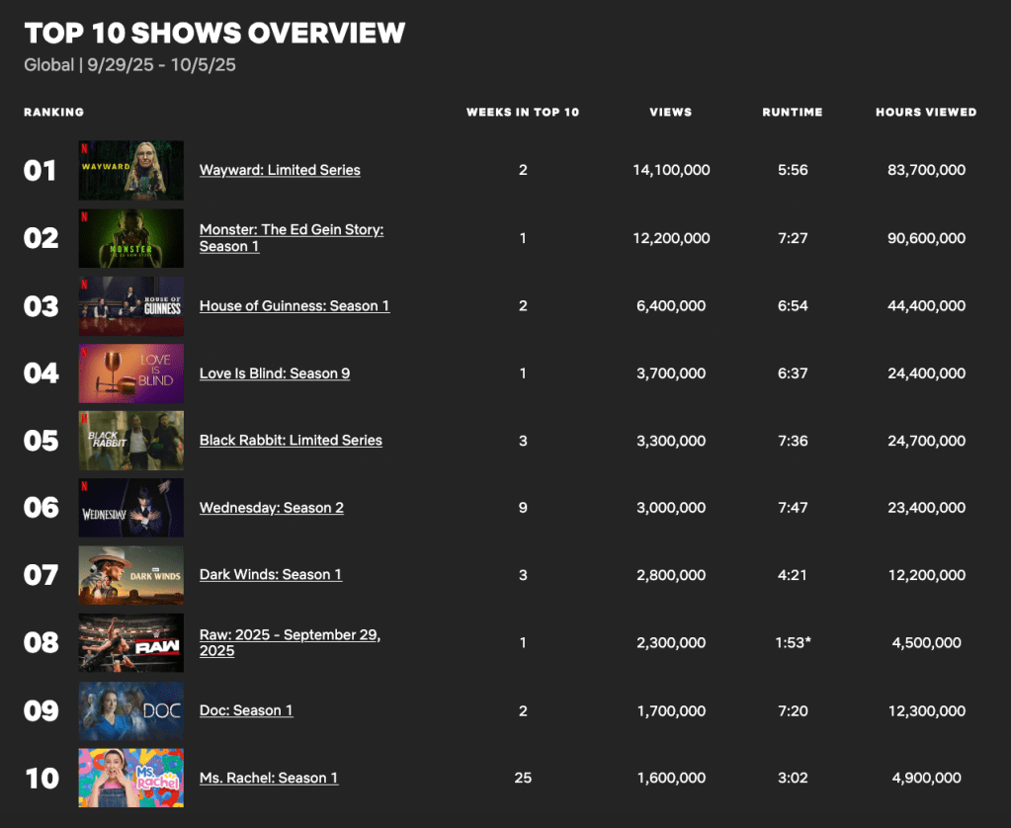1011x828 pixels.
Task: Click the Wayward poster thumbnail
Action: (130, 170)
